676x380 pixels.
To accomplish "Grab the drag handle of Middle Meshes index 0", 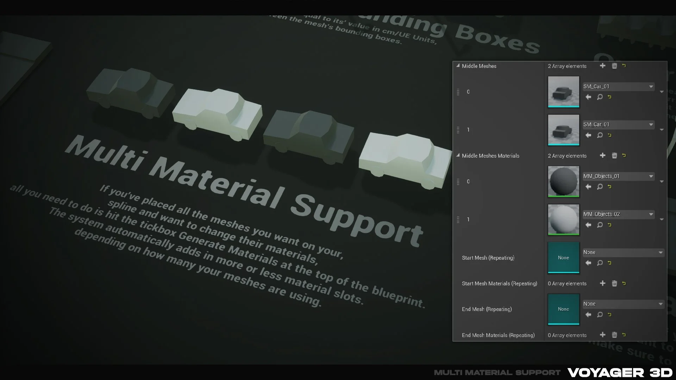I will 458,92.
